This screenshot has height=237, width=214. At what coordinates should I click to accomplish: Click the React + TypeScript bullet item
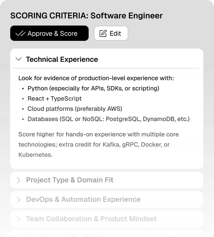point(55,99)
